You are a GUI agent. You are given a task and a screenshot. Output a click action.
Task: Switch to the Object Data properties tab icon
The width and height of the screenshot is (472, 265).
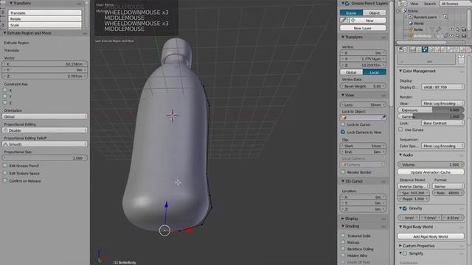457,49
